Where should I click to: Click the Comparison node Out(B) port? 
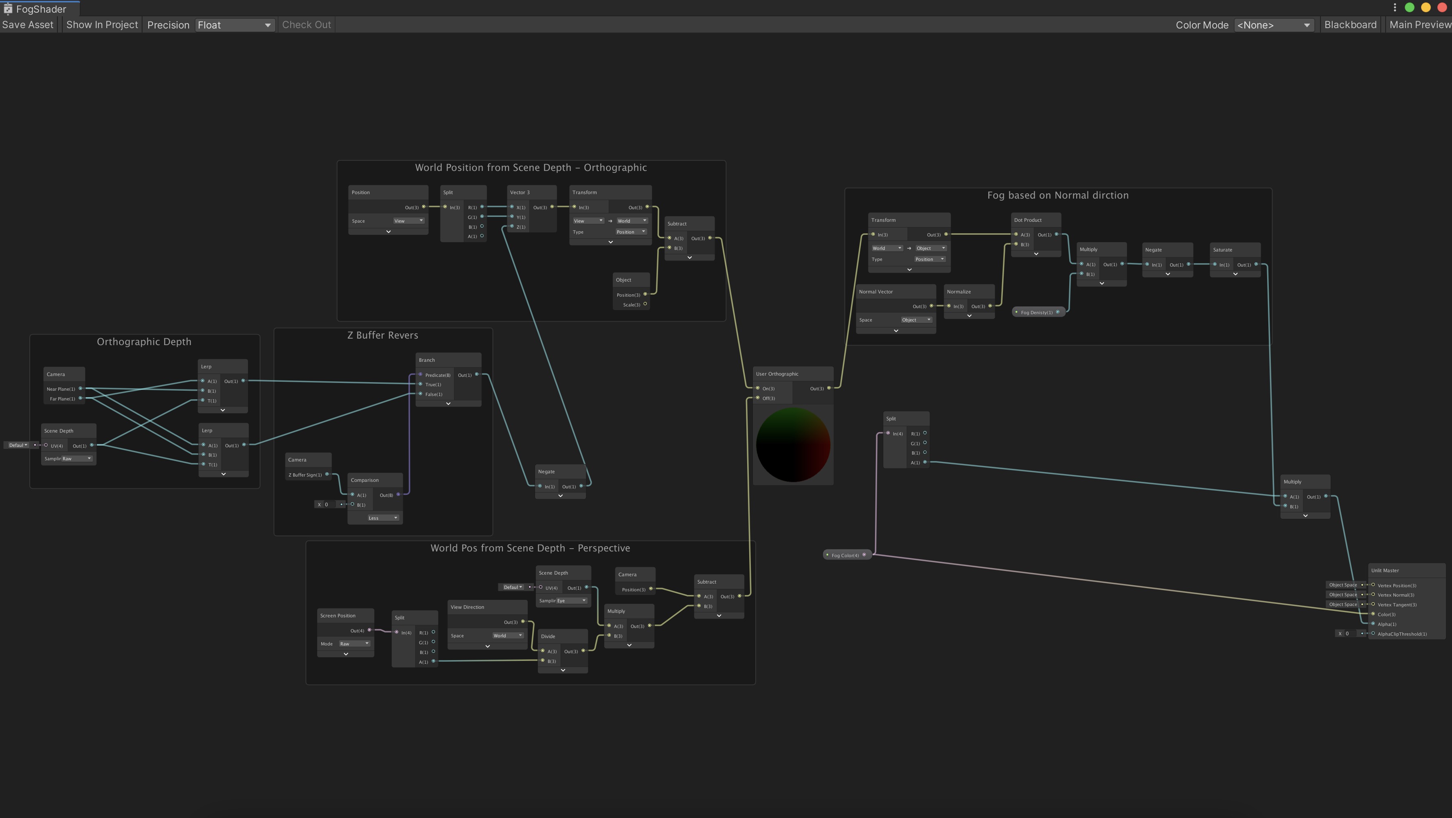[398, 494]
